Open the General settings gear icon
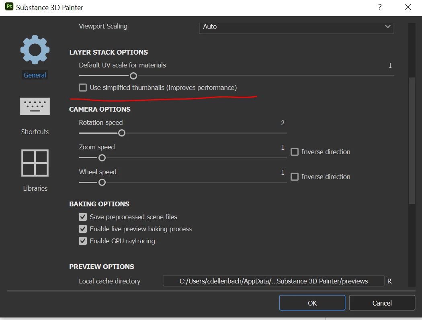The image size is (422, 320). pos(35,50)
